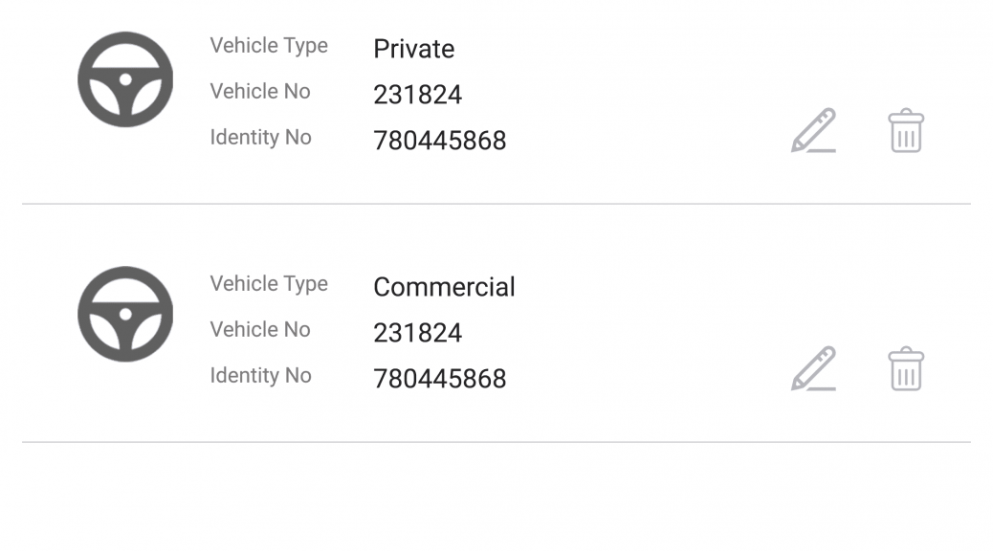The image size is (993, 551).
Task: Select the Private vehicle type value
Action: pos(413,49)
